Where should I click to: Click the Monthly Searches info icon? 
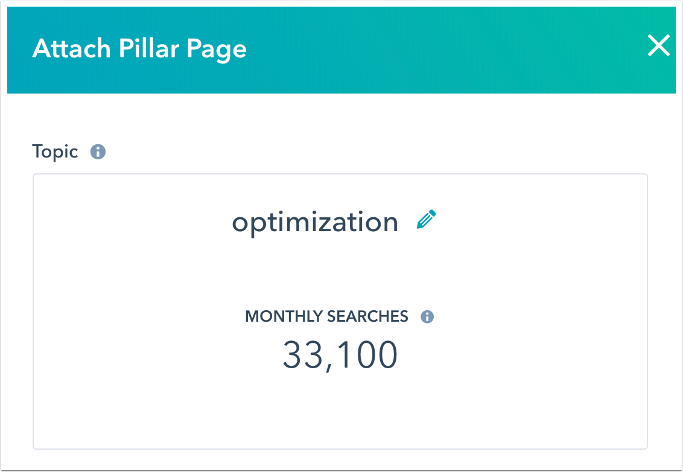(x=427, y=317)
